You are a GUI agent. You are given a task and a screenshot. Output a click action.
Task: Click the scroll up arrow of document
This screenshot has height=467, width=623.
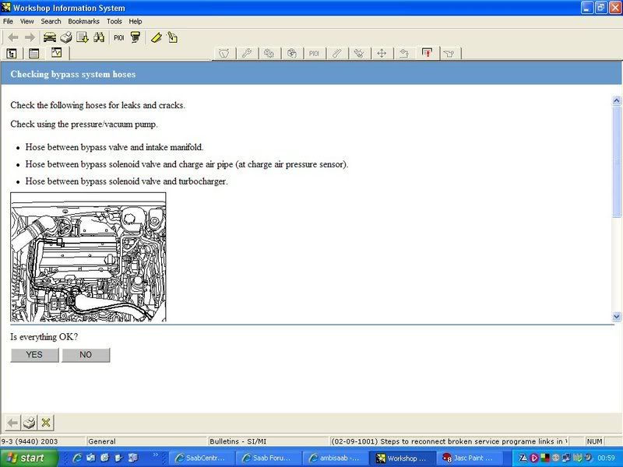617,92
